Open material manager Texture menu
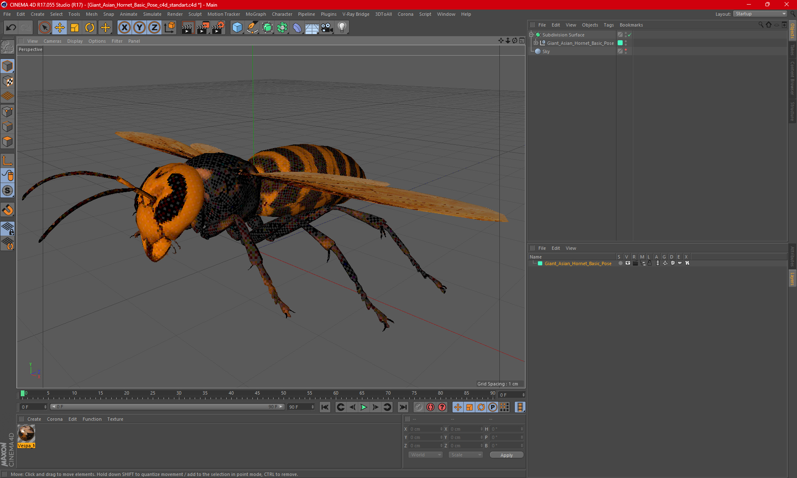 click(115, 419)
